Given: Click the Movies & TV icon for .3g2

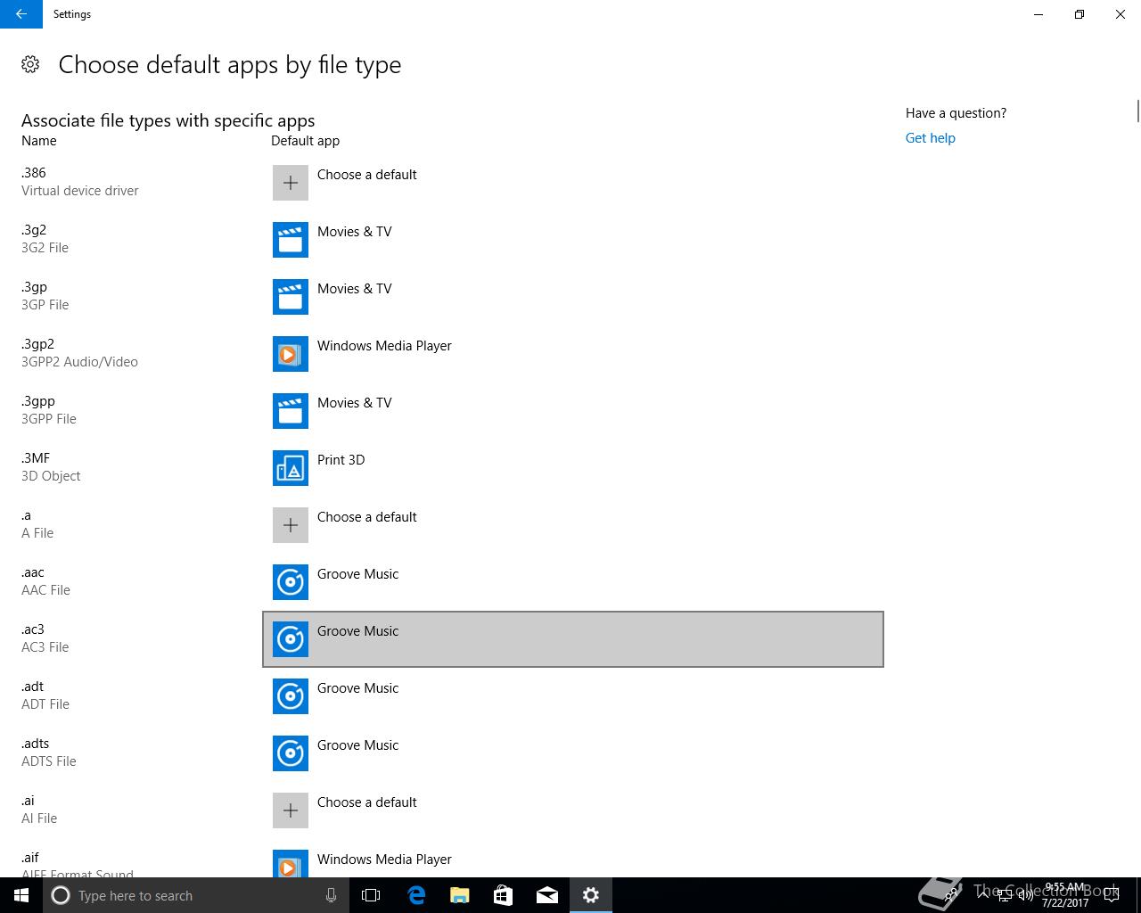Looking at the screenshot, I should point(291,240).
